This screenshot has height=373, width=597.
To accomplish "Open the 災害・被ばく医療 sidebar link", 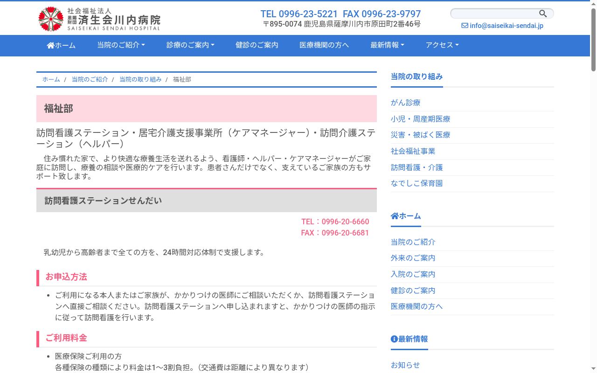I will pyautogui.click(x=421, y=135).
